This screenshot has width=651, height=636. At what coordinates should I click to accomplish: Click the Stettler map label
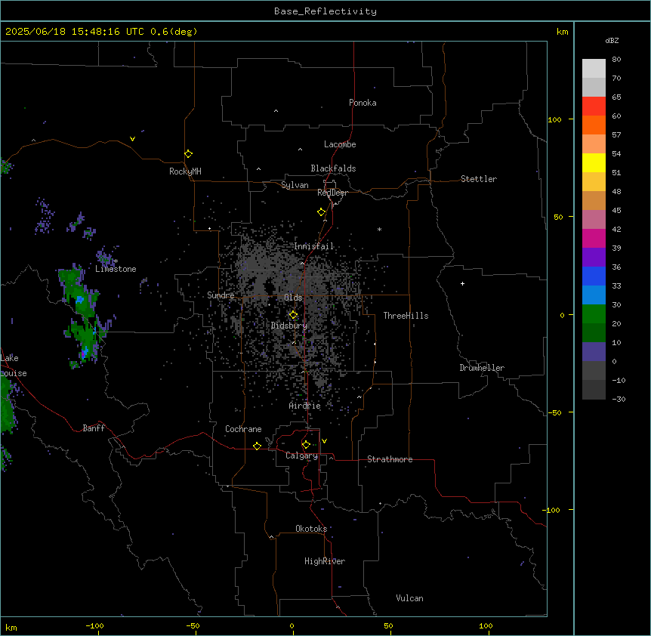pyautogui.click(x=479, y=179)
